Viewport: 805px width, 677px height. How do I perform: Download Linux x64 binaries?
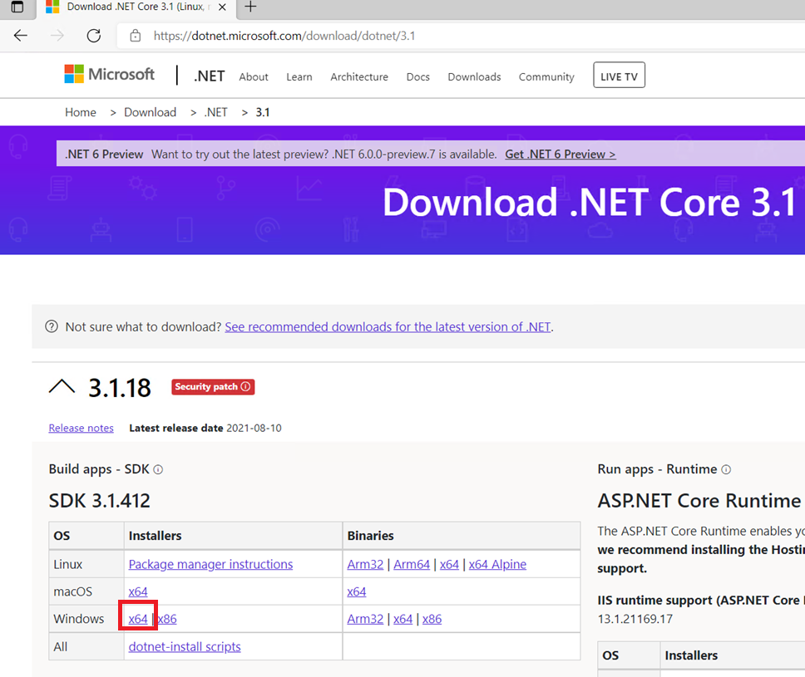(449, 564)
